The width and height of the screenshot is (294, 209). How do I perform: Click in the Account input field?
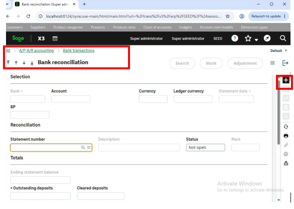(x=70, y=99)
